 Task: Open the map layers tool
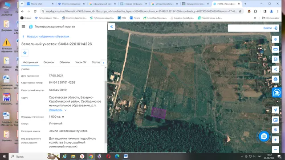275,40
